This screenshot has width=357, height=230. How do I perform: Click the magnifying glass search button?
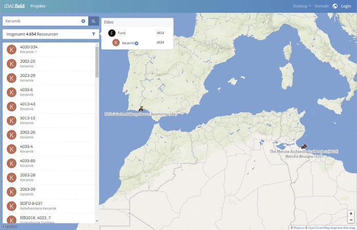(x=94, y=21)
